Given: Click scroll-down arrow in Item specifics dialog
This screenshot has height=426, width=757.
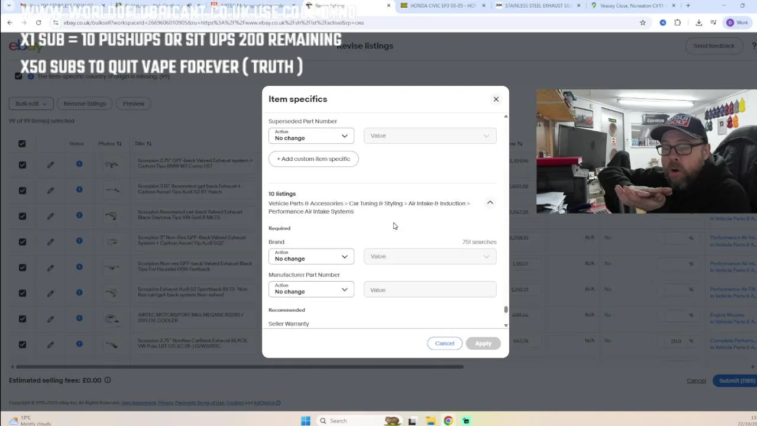Looking at the screenshot, I should [x=506, y=325].
